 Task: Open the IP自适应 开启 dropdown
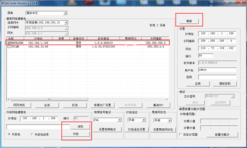coord(144,120)
